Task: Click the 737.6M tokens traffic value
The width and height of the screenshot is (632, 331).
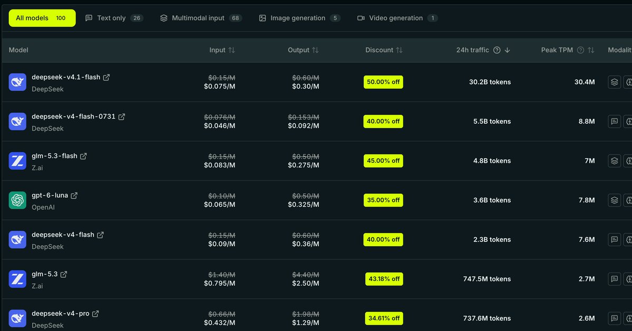Action: click(x=487, y=318)
